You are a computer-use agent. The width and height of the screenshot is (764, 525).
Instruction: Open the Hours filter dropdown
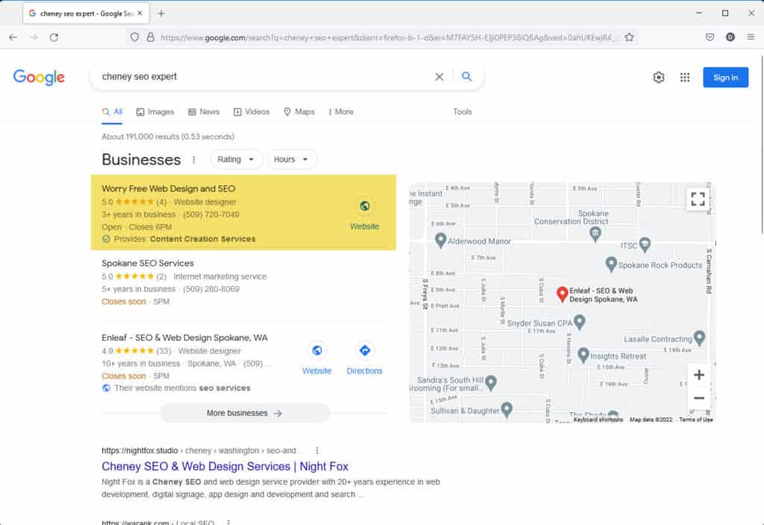pyautogui.click(x=292, y=160)
